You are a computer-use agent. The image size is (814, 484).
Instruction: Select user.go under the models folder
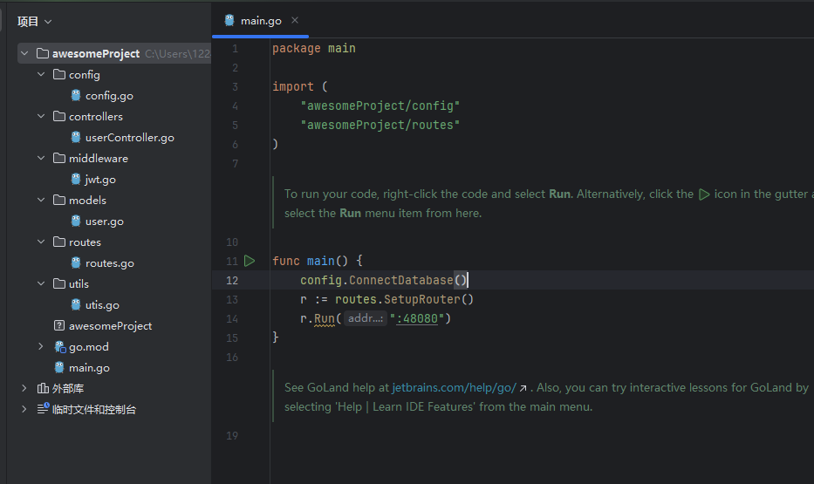click(x=104, y=222)
